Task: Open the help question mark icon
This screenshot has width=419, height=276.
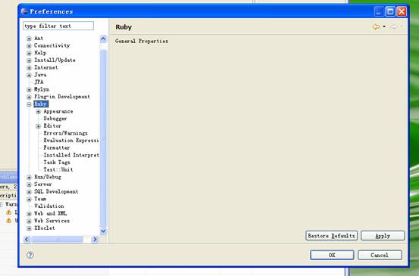Action: 30,255
